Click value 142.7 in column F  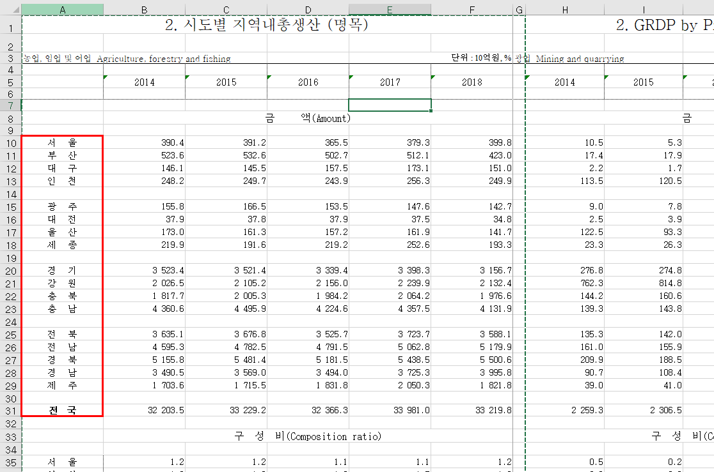click(500, 206)
